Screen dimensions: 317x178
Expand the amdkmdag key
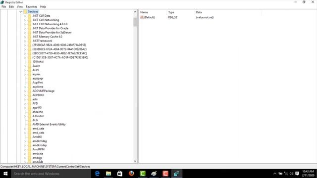point(25,141)
